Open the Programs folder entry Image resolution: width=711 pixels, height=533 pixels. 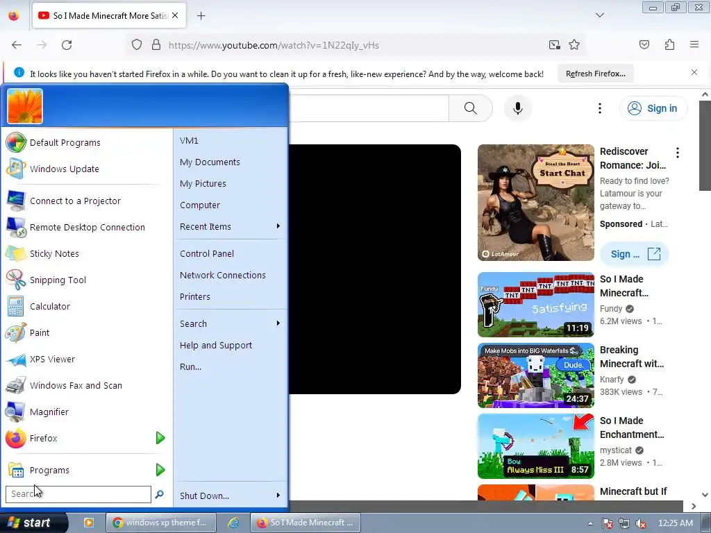pyautogui.click(x=77, y=470)
